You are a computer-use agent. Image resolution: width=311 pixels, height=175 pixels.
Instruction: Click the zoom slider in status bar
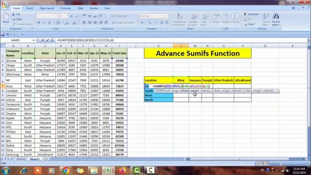click(x=294, y=163)
